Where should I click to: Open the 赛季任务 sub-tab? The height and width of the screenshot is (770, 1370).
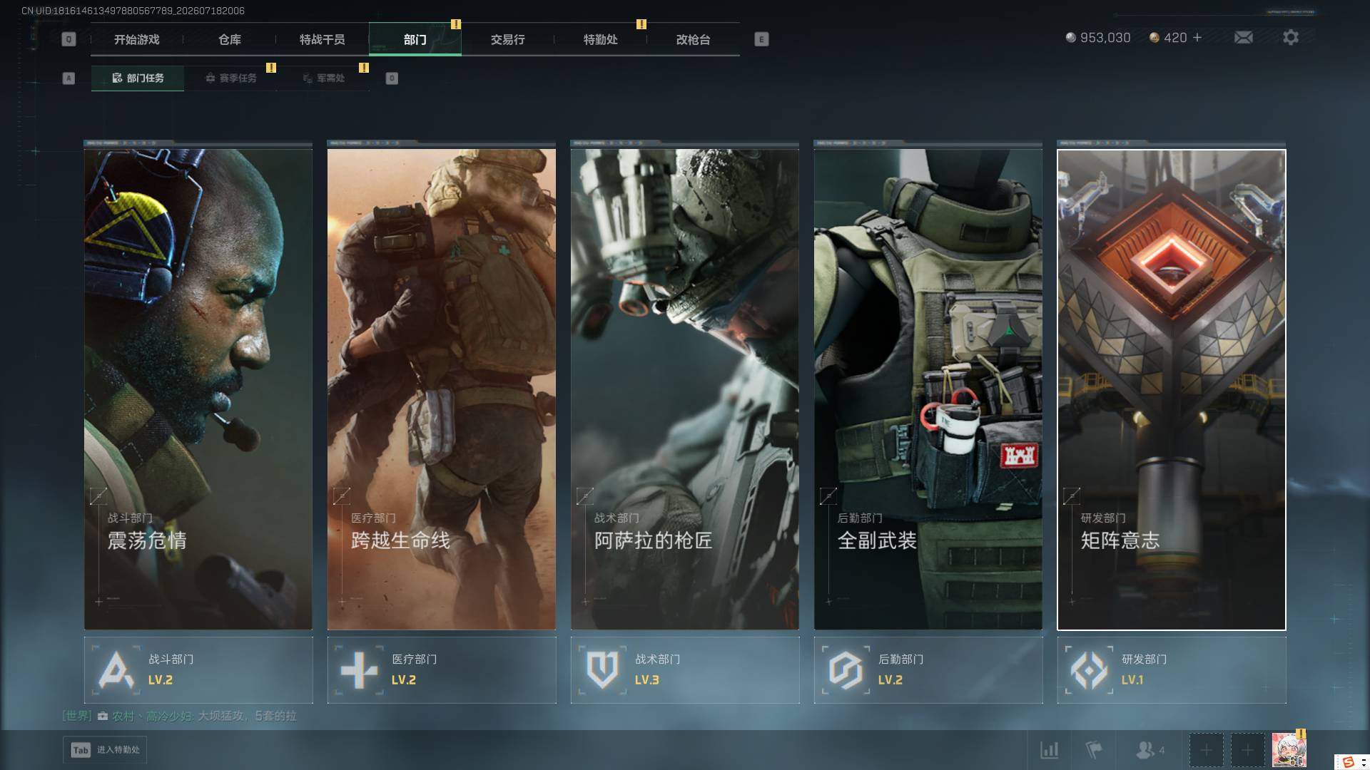(x=230, y=78)
